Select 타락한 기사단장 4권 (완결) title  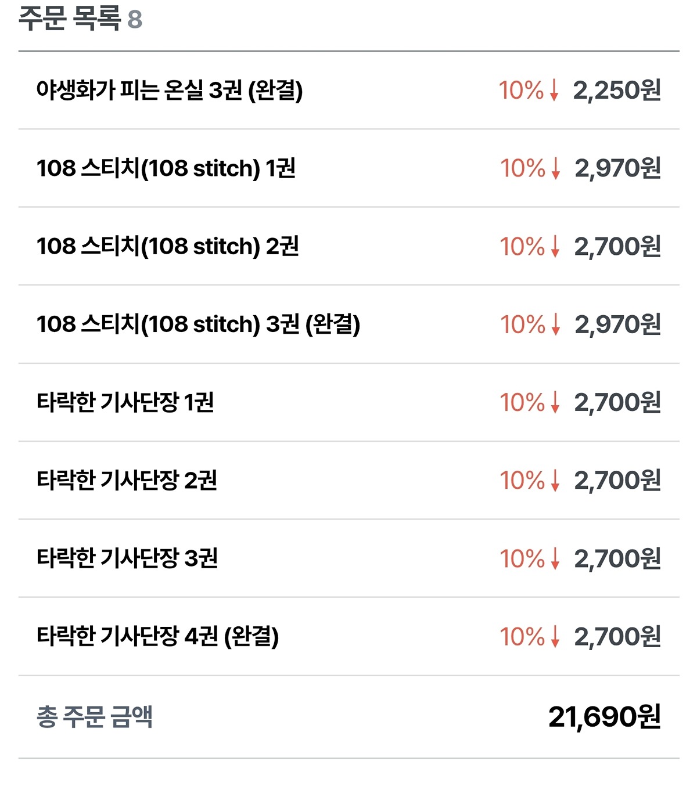click(157, 637)
